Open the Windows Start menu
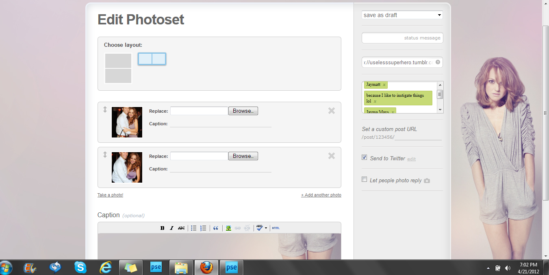The width and height of the screenshot is (549, 275). [x=6, y=268]
